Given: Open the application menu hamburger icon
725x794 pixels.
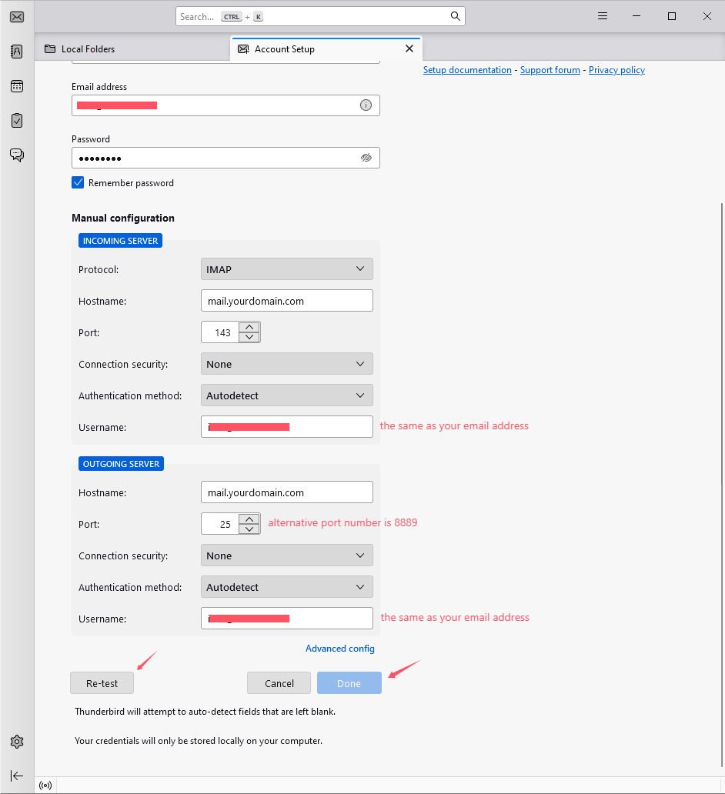Looking at the screenshot, I should click(602, 15).
